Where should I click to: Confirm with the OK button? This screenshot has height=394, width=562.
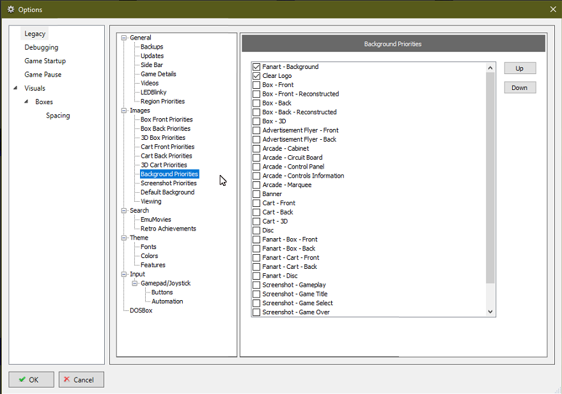tap(31, 380)
